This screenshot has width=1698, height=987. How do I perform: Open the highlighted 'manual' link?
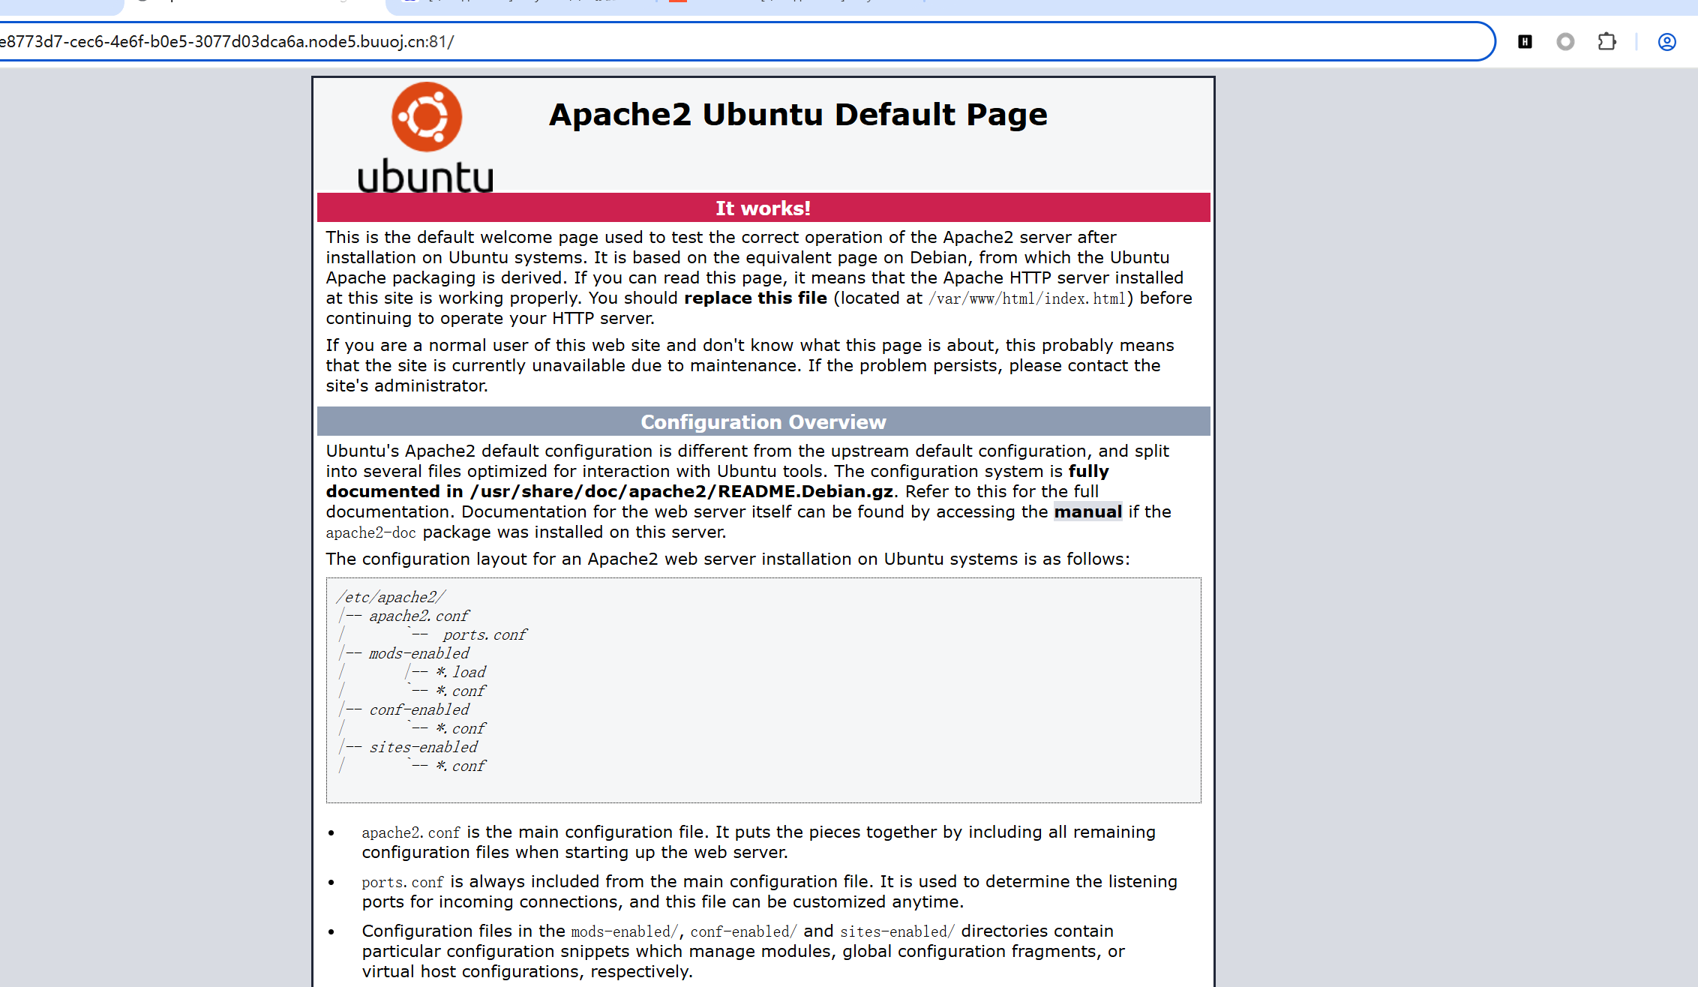coord(1087,512)
